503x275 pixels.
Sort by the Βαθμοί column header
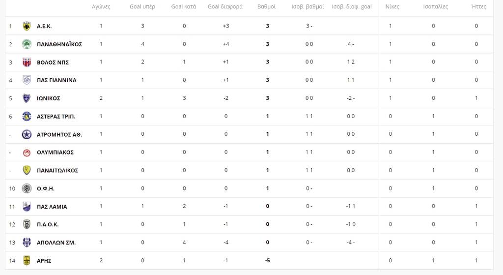pos(267,7)
